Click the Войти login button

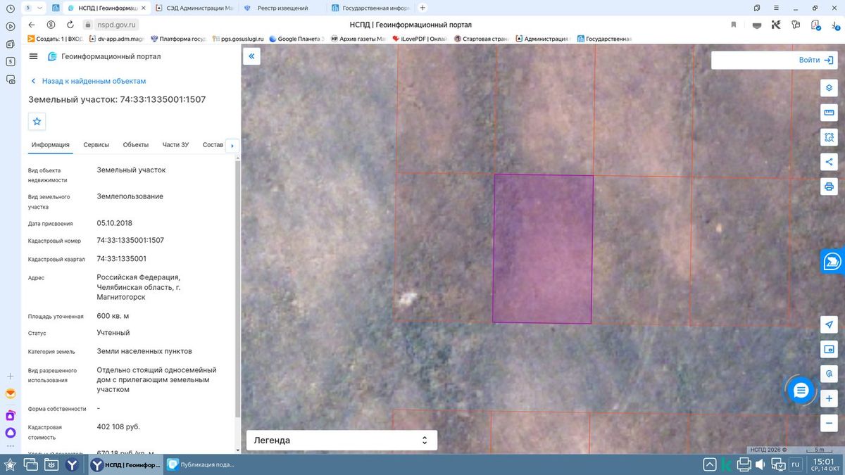pyautogui.click(x=816, y=61)
